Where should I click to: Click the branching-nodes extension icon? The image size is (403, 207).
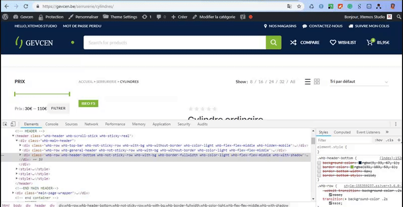pyautogui.click(x=379, y=7)
